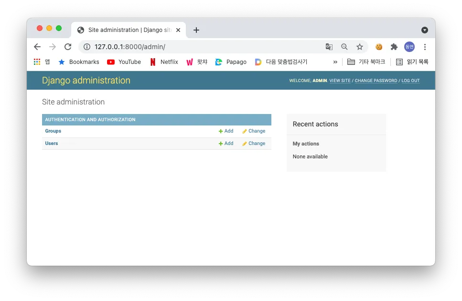Open the purple profile avatar
The height and width of the screenshot is (301, 462).
[409, 46]
